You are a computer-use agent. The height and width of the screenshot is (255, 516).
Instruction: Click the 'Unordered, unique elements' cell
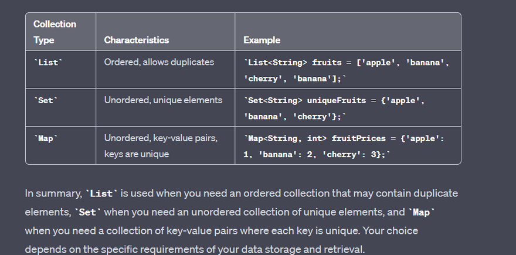pos(163,100)
